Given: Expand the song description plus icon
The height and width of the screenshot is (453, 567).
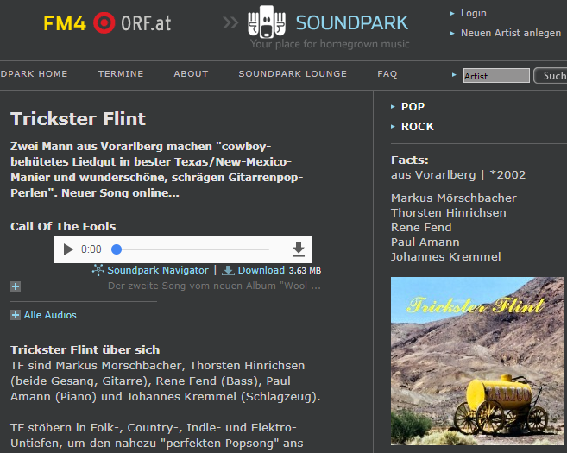Looking at the screenshot, I should [x=16, y=286].
